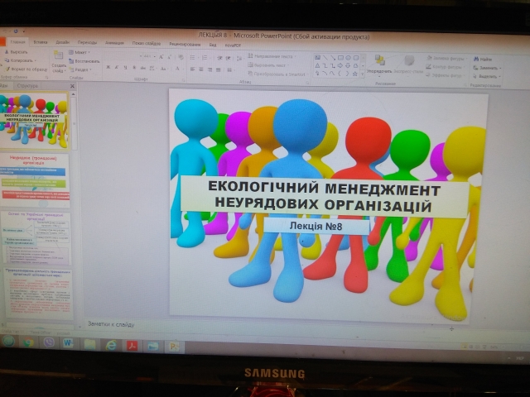The width and height of the screenshot is (530, 397).
Task: Select the text box shape in the gallery
Action: click(x=318, y=57)
